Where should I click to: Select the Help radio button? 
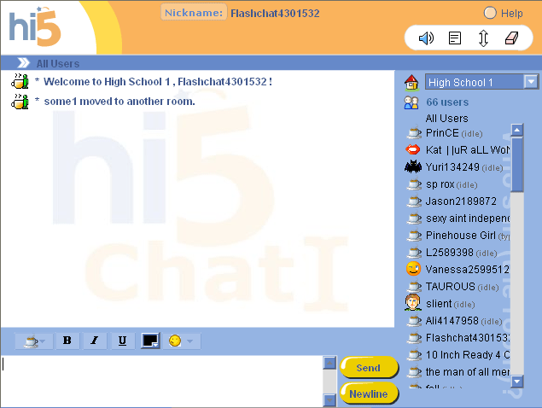(490, 13)
